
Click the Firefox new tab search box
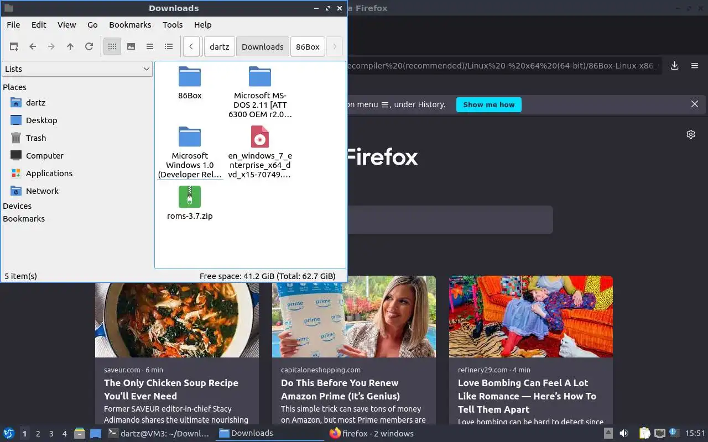(x=450, y=220)
